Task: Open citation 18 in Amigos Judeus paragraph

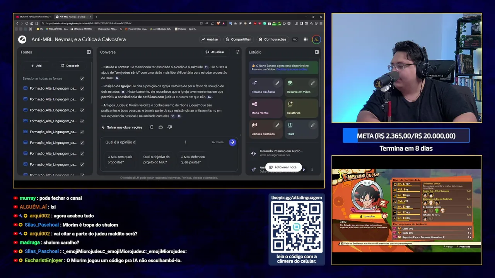Action: (x=179, y=116)
